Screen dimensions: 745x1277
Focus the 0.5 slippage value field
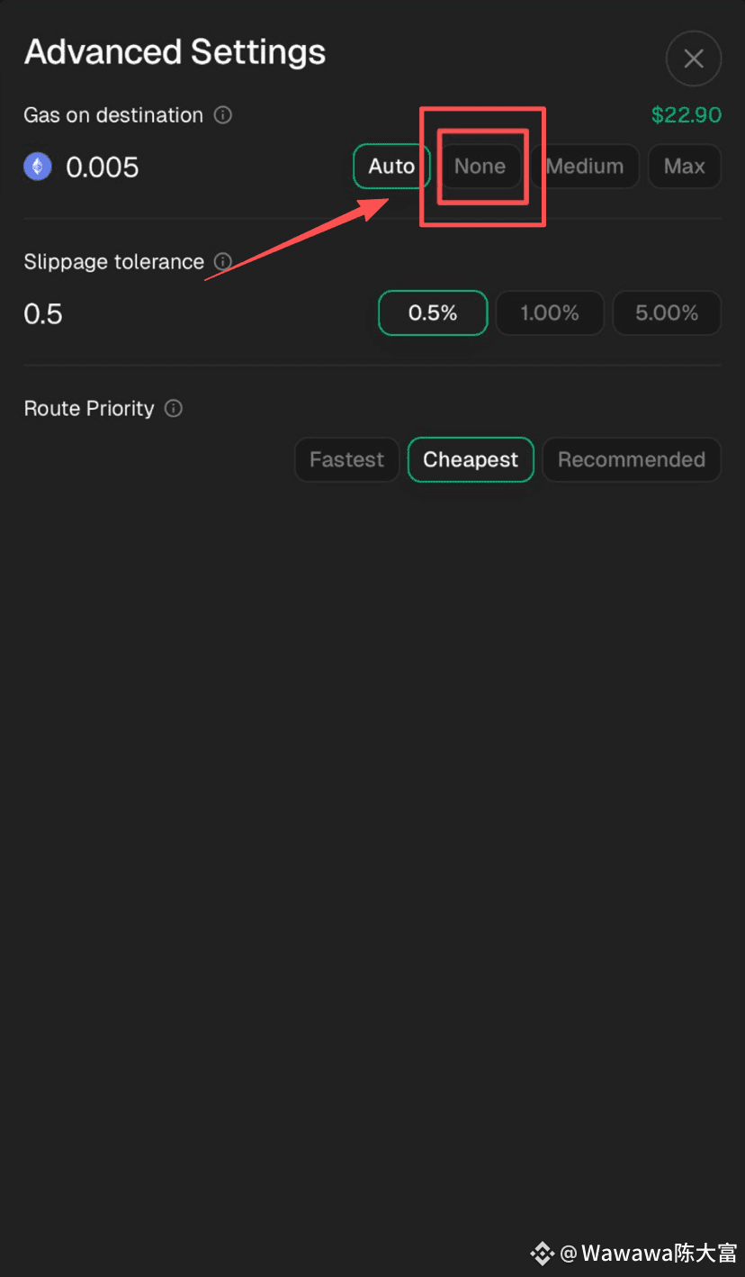coord(43,314)
